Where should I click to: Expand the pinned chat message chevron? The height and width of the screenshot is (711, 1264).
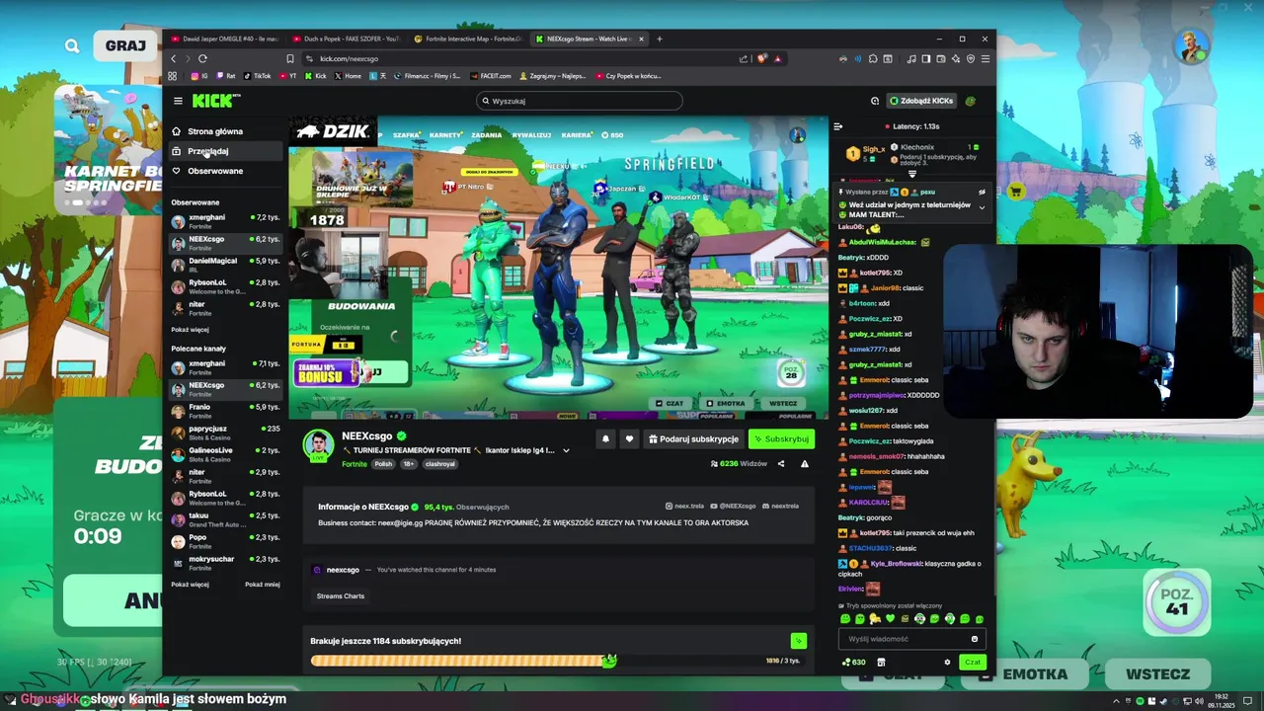(982, 207)
